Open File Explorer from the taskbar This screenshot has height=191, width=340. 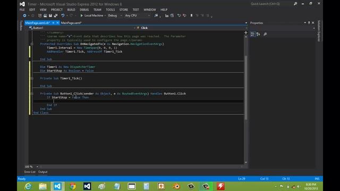coord(42,186)
